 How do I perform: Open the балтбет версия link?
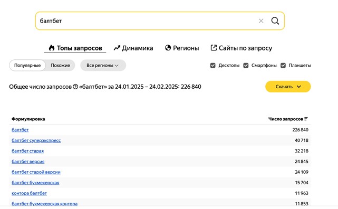28,161
